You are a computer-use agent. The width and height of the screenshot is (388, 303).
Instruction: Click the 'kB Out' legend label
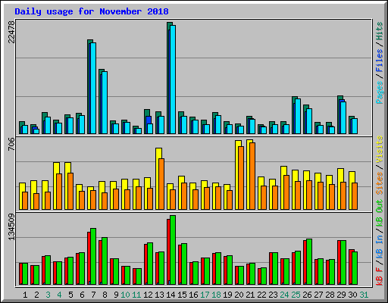380,213
